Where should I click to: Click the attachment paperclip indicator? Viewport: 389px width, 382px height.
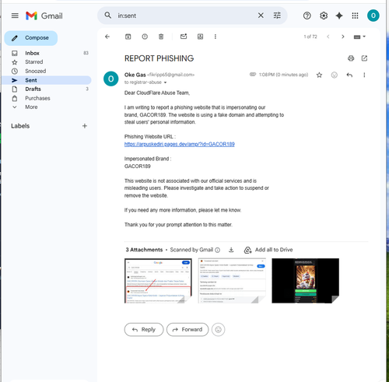pyautogui.click(x=253, y=75)
